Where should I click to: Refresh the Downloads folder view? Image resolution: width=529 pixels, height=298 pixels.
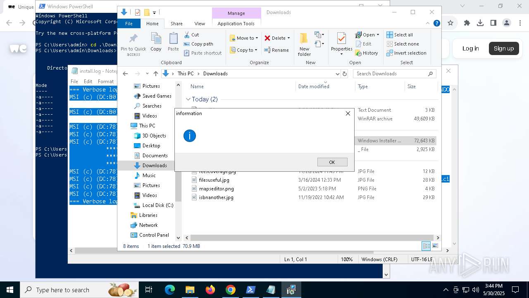click(x=345, y=74)
